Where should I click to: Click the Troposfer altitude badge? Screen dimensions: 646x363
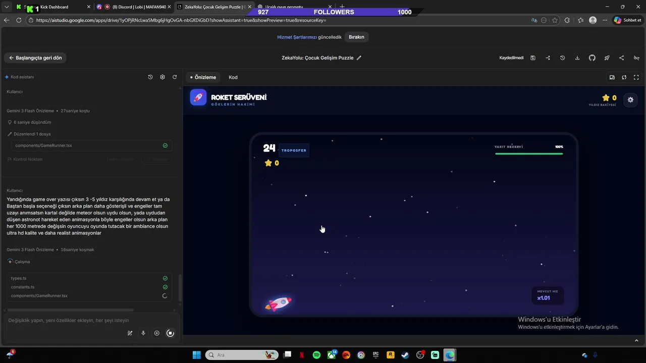[x=294, y=150]
